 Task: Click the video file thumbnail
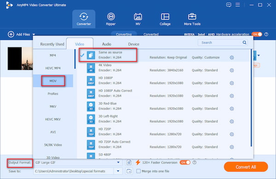(x=20, y=58)
